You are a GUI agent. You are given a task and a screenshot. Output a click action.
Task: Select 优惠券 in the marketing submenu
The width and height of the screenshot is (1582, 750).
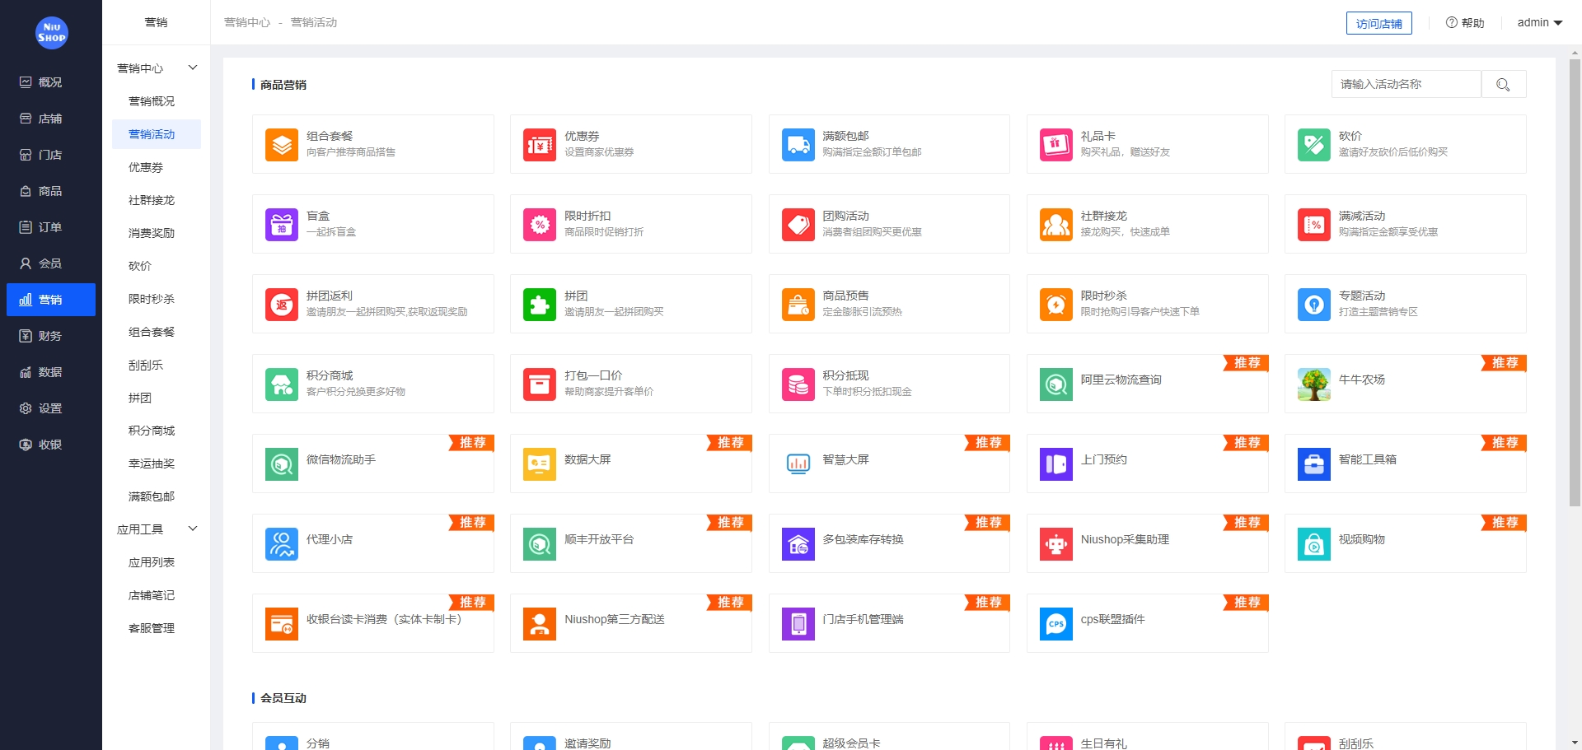click(x=146, y=167)
